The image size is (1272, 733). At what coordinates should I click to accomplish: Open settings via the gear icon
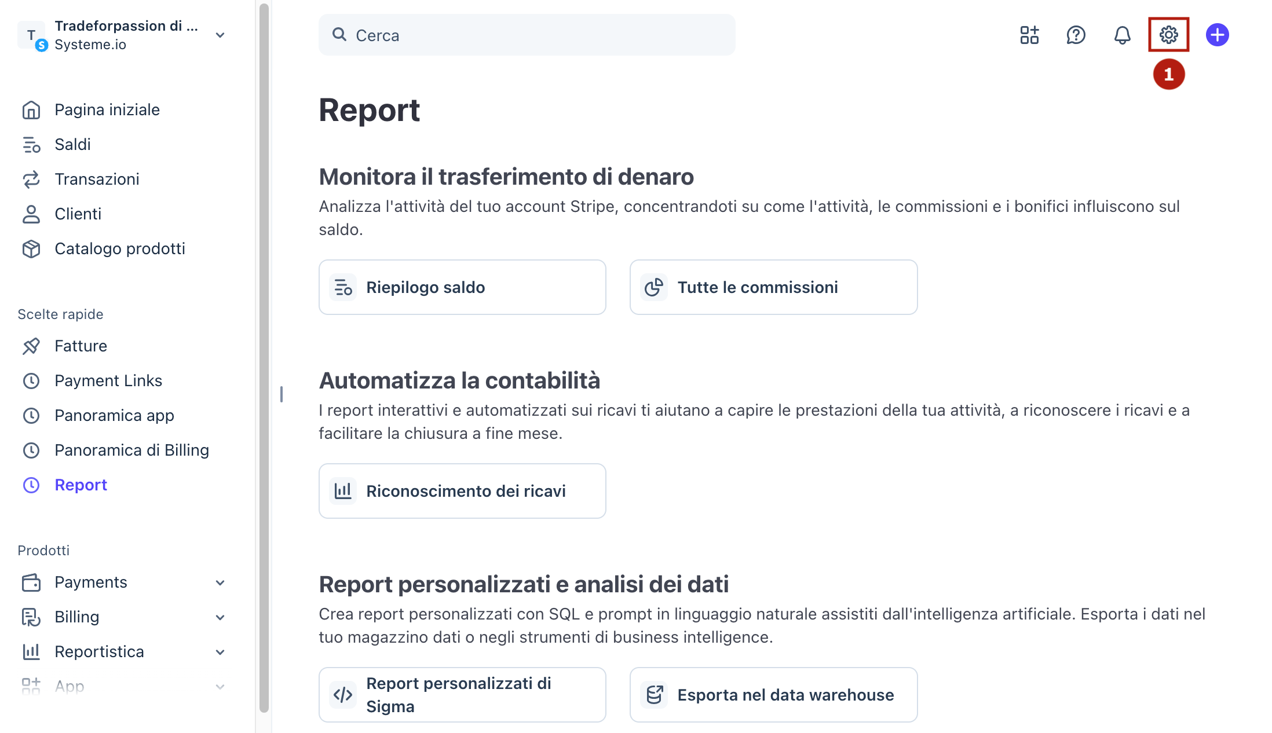click(1168, 35)
